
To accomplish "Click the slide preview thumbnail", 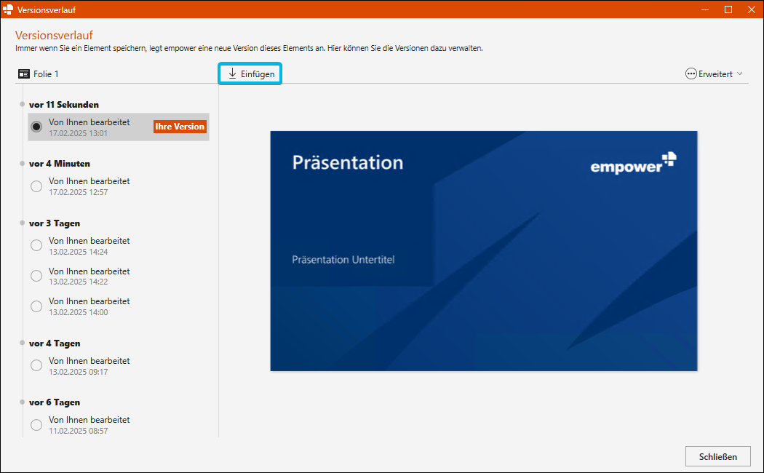I will coord(484,251).
